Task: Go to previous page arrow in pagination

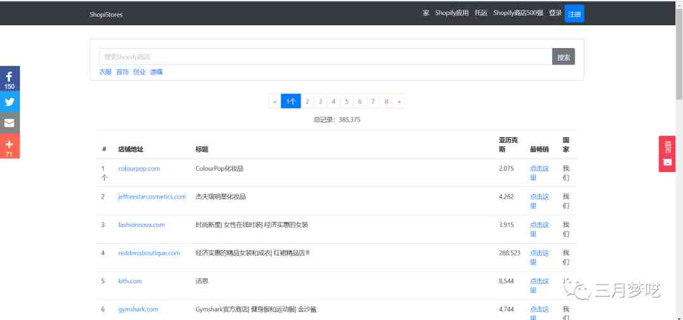Action: [274, 101]
